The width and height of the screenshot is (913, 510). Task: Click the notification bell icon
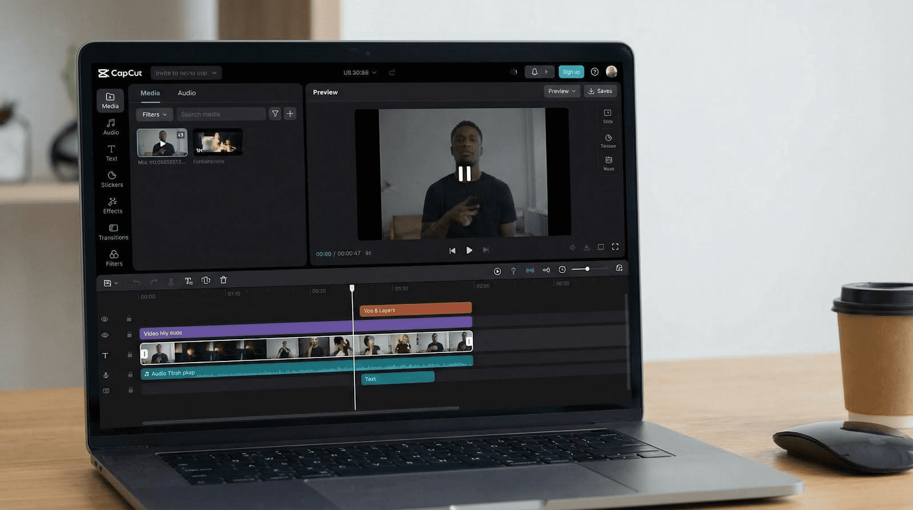(535, 72)
